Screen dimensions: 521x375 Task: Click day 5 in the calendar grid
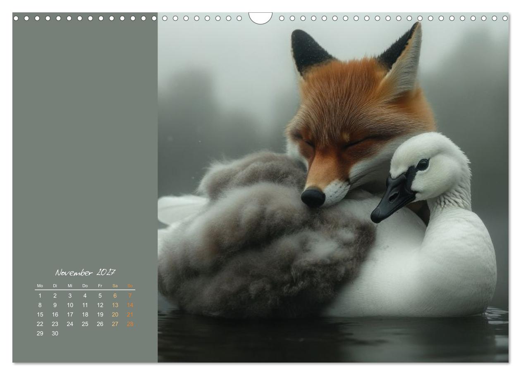tap(100, 296)
